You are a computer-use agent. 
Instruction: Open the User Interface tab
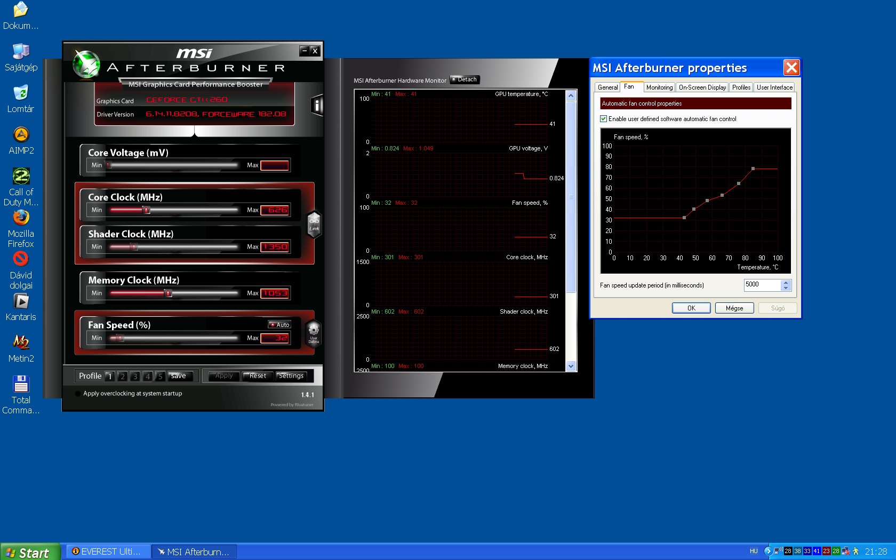pos(774,87)
